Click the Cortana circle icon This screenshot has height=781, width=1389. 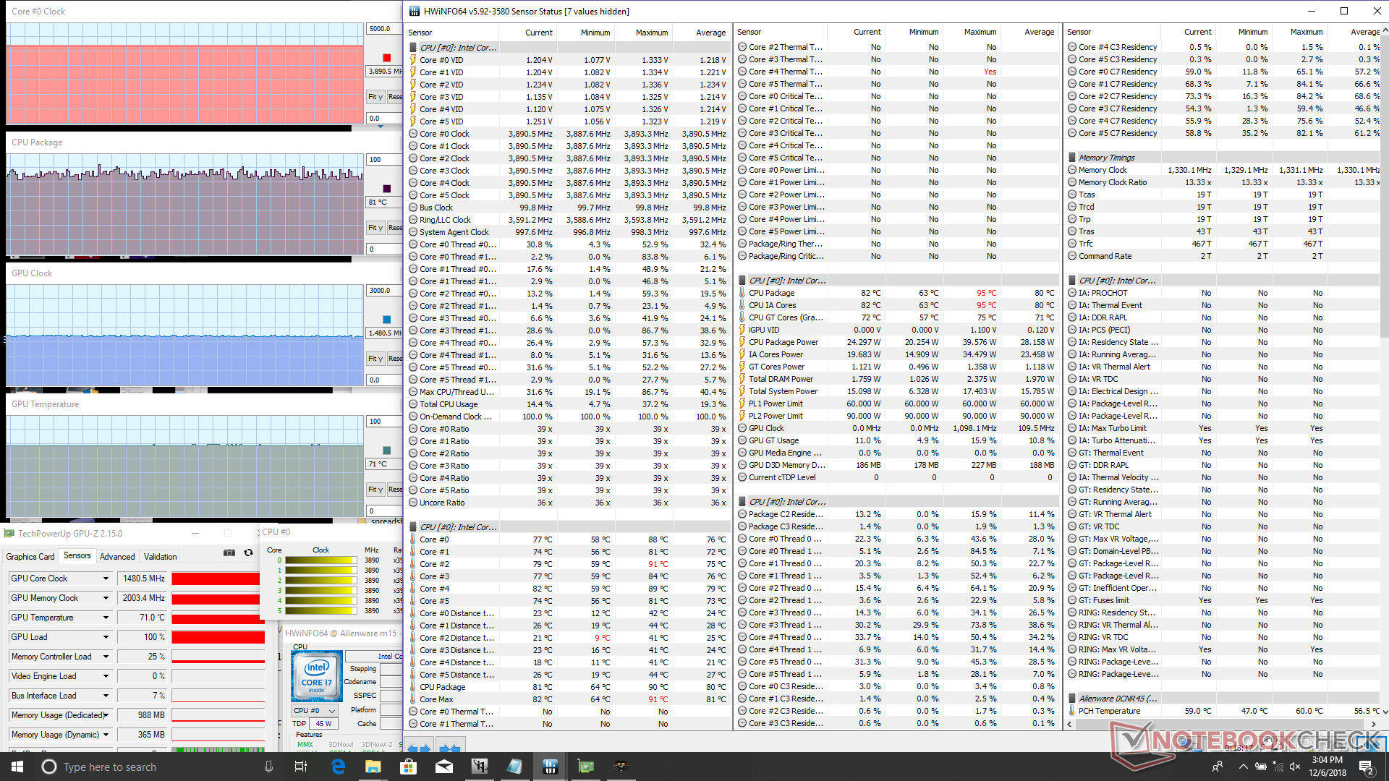(x=48, y=767)
